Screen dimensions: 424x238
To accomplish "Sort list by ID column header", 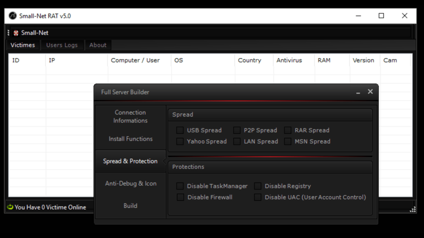I will pyautogui.click(x=27, y=60).
